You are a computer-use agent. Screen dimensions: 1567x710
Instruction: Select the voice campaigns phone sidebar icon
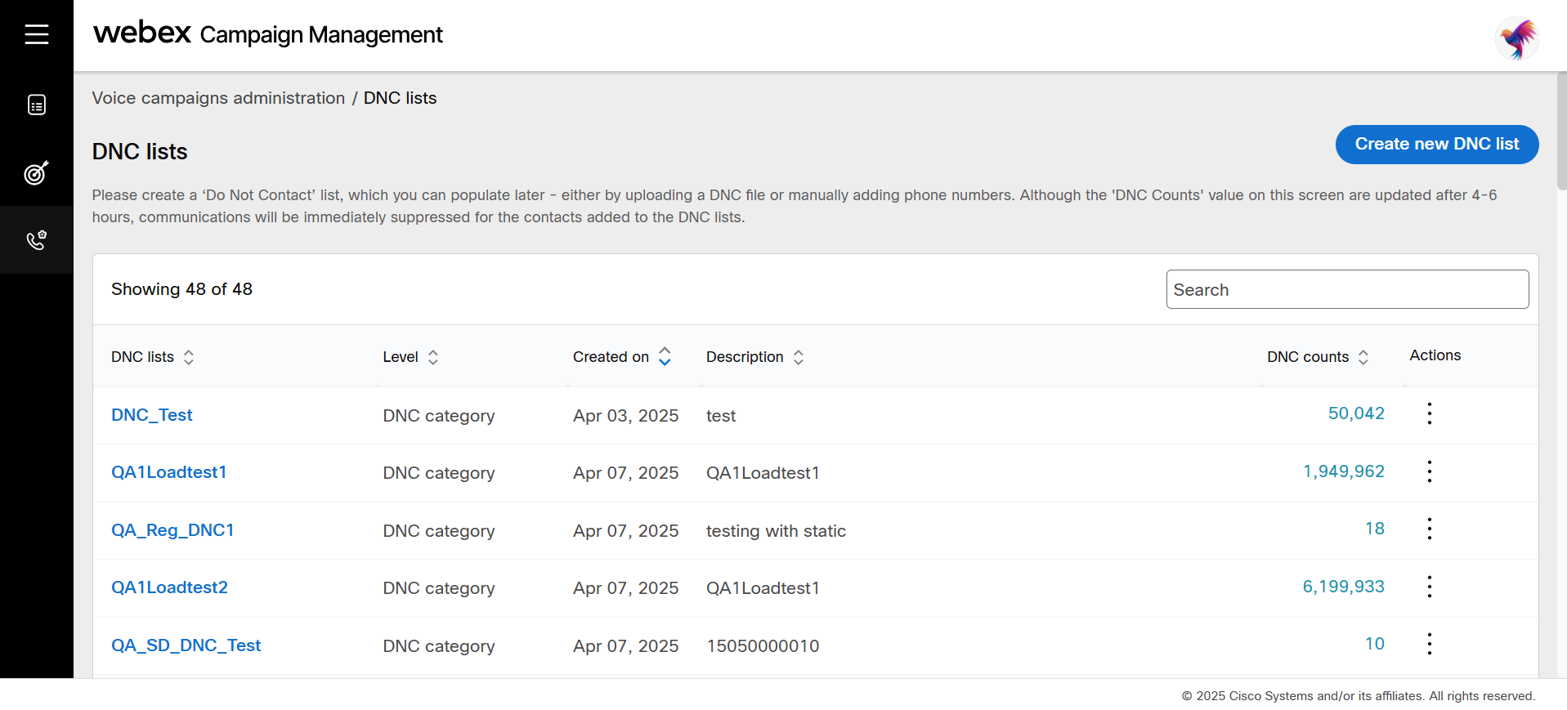click(37, 240)
